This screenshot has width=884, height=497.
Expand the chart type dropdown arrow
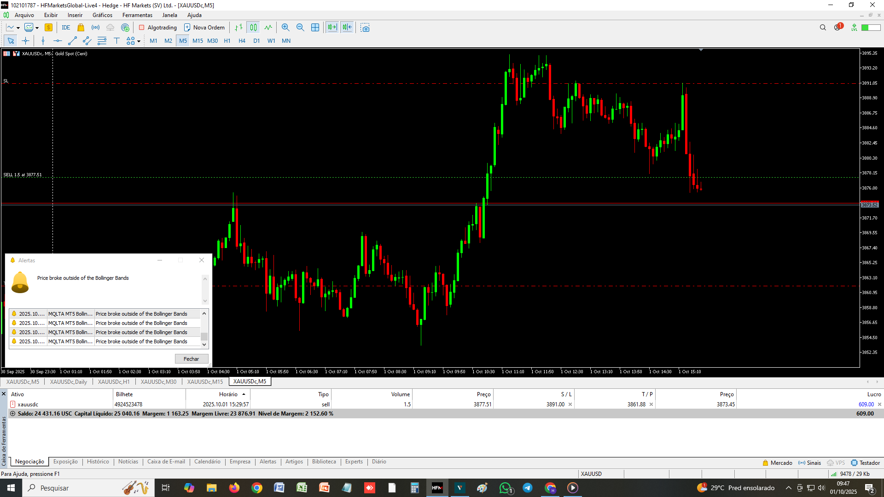point(18,28)
